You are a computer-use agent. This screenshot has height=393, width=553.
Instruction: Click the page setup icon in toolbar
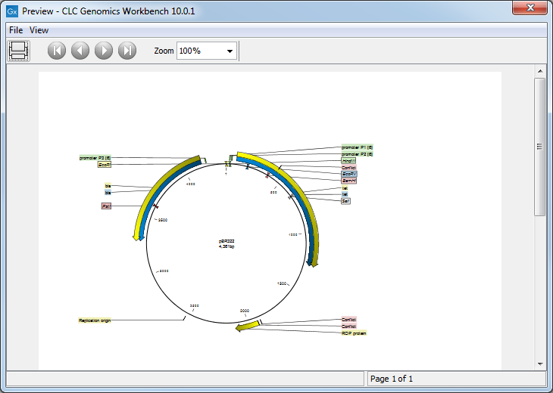click(18, 51)
